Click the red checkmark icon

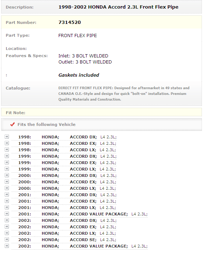[x=12, y=124]
